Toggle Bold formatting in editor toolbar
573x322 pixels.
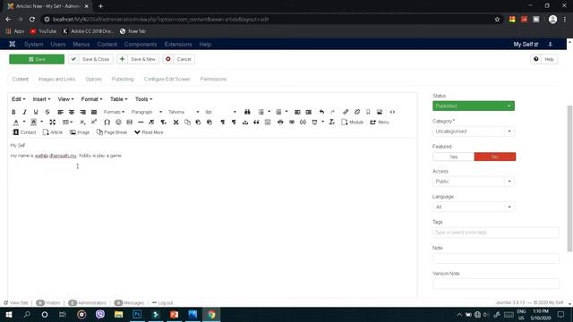(13, 112)
